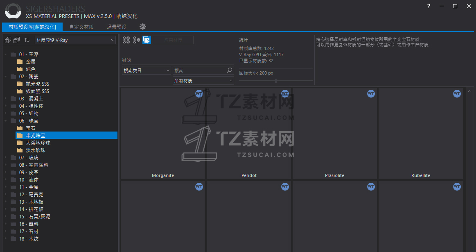This screenshot has height=252, width=476.
Task: Select the 宝石 folder
Action: tap(30, 128)
